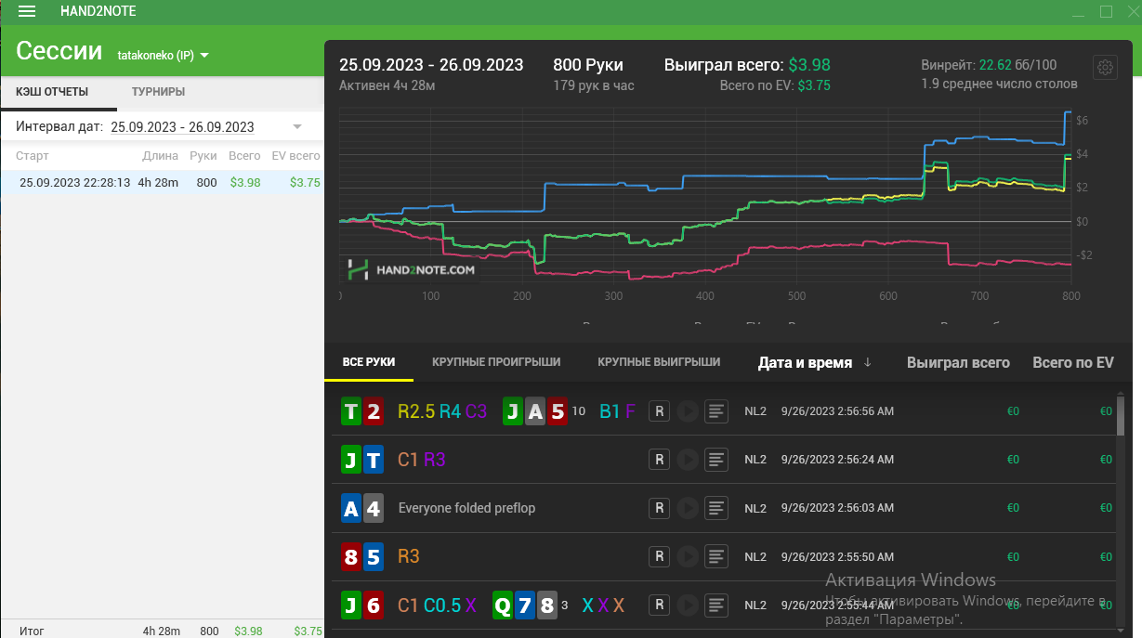Select the 'Everyone folded preflop' hand row
The image size is (1142, 638).
[725, 508]
